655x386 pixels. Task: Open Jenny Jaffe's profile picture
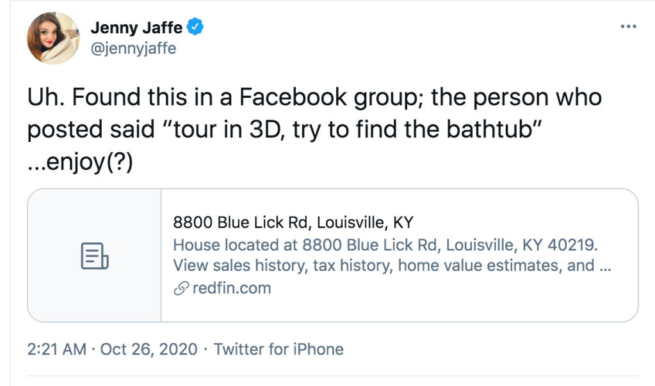pyautogui.click(x=53, y=38)
